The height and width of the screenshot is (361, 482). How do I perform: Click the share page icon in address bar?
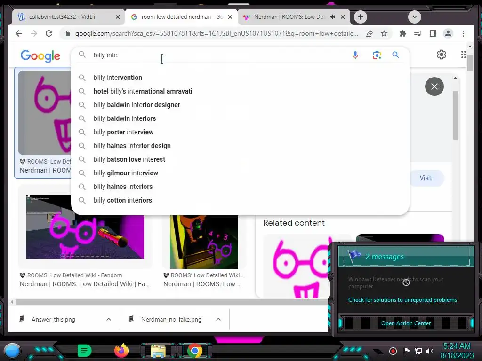pyautogui.click(x=369, y=33)
